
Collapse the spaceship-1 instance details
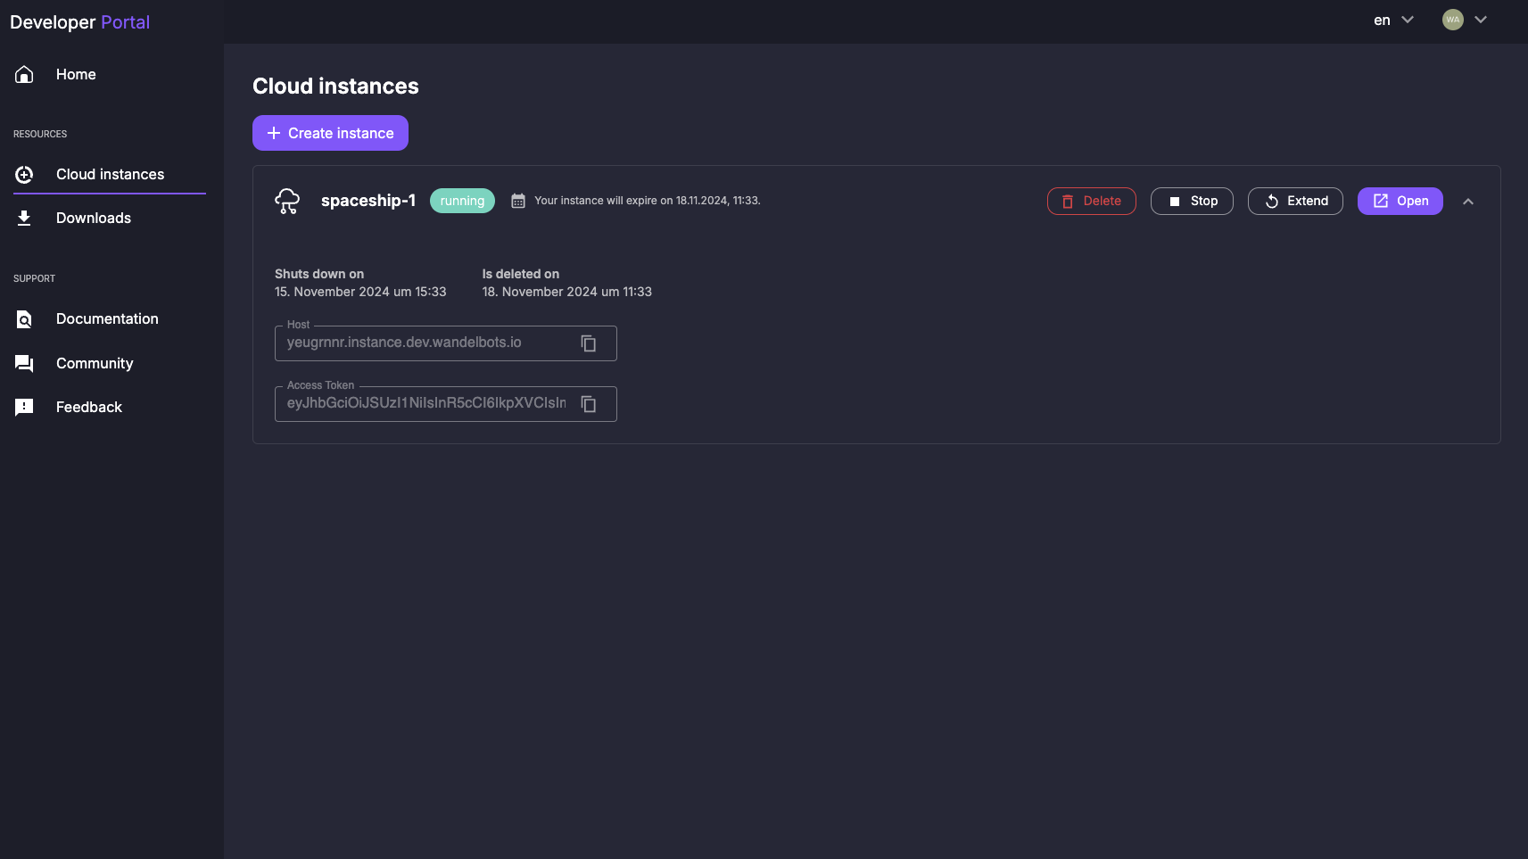(1467, 201)
